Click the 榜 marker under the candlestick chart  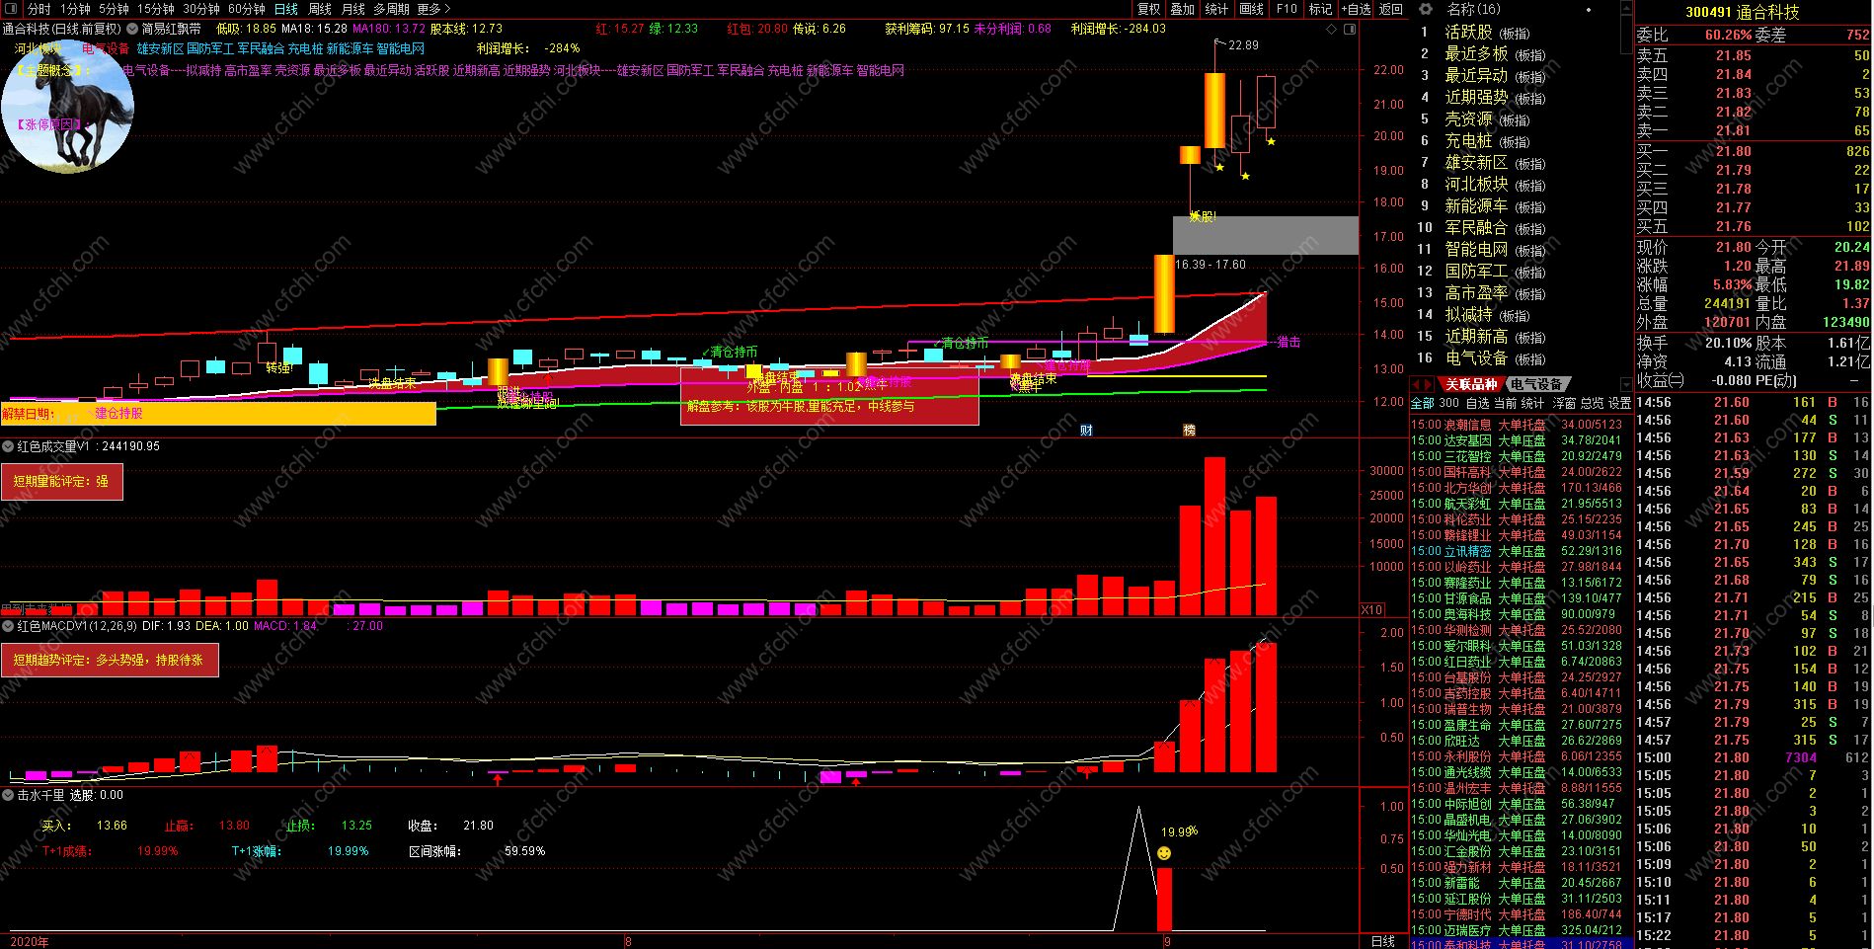pyautogui.click(x=1189, y=431)
